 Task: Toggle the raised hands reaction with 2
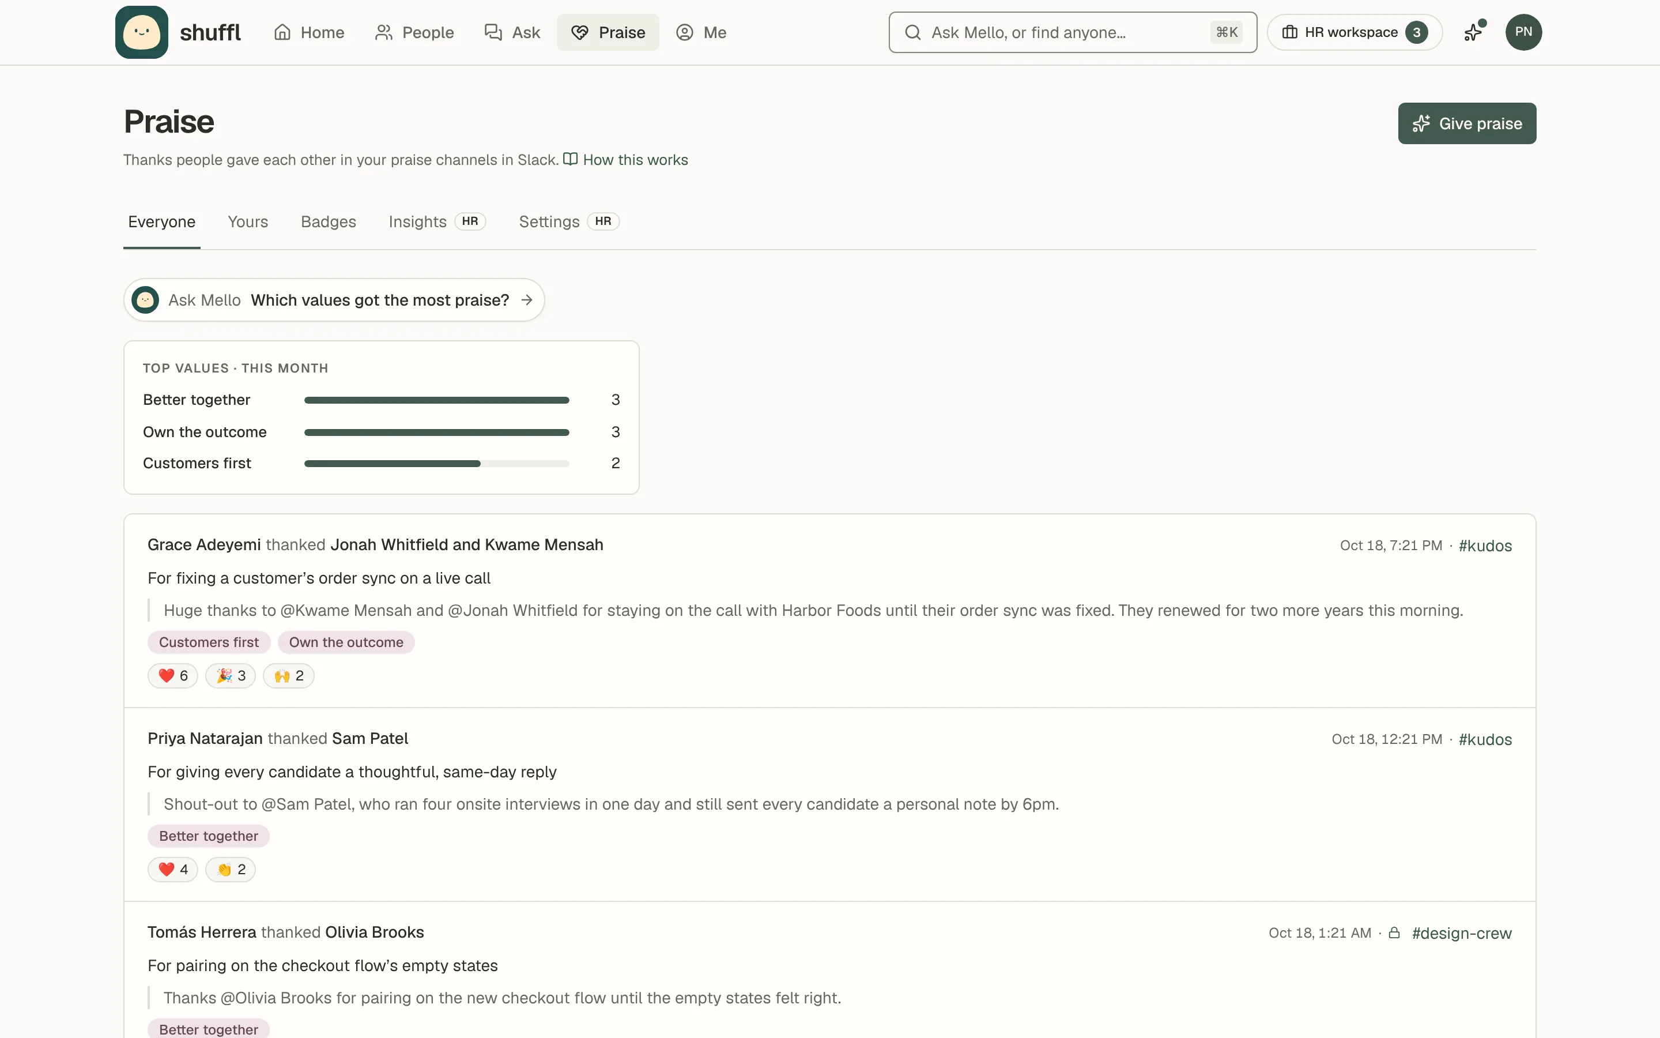pyautogui.click(x=289, y=675)
